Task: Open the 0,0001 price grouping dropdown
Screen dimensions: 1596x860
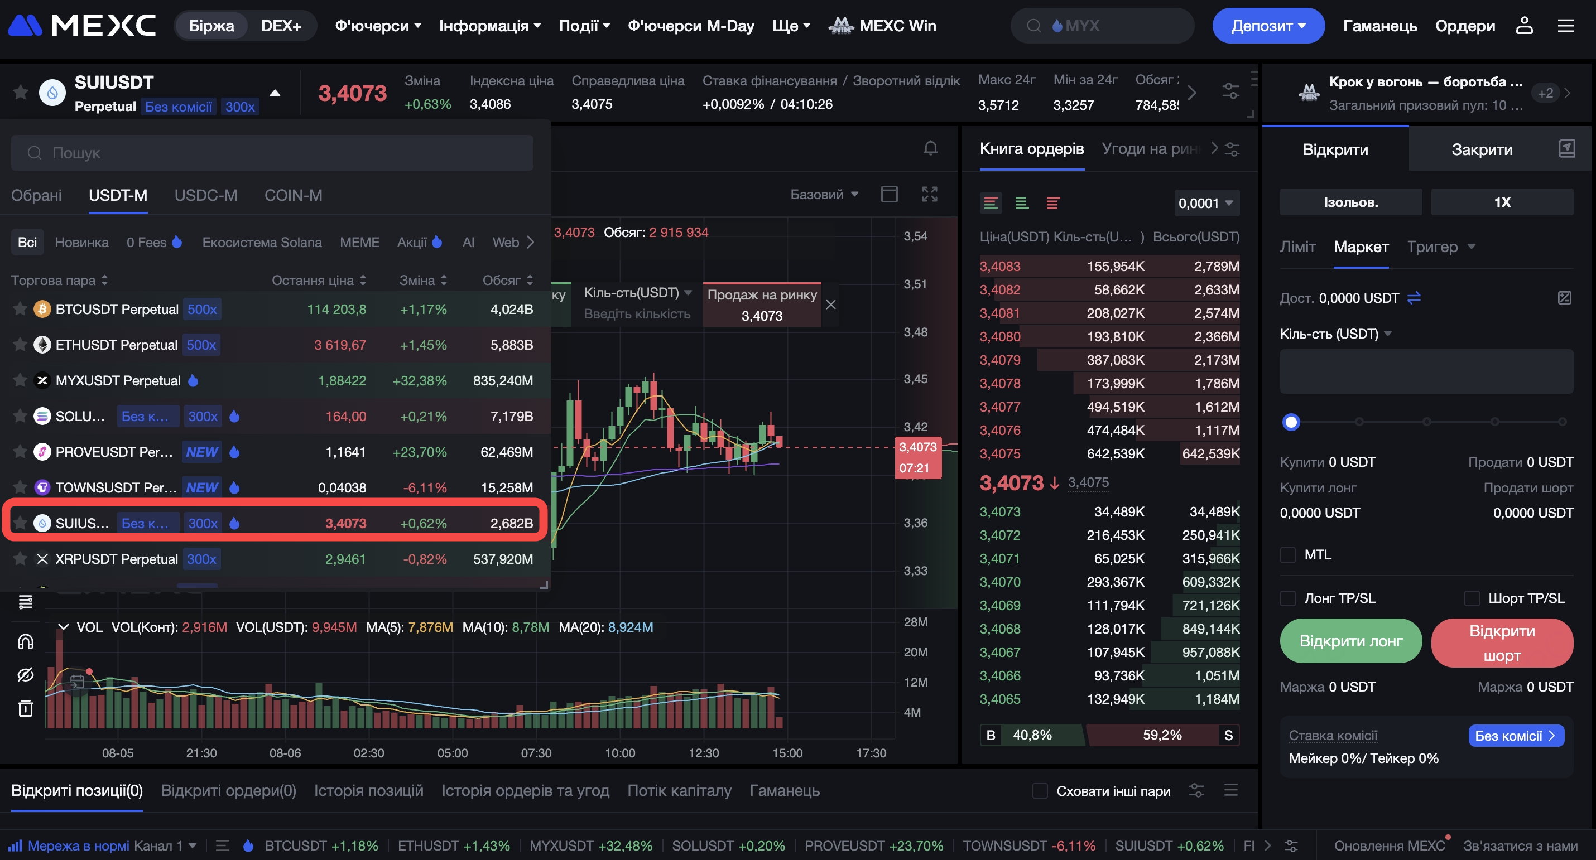Action: click(x=1205, y=203)
